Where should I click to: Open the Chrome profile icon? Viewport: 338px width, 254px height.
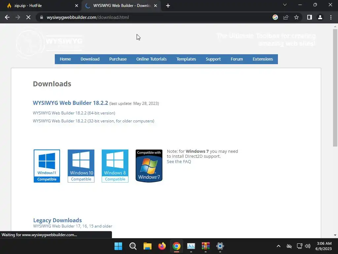coord(320,17)
